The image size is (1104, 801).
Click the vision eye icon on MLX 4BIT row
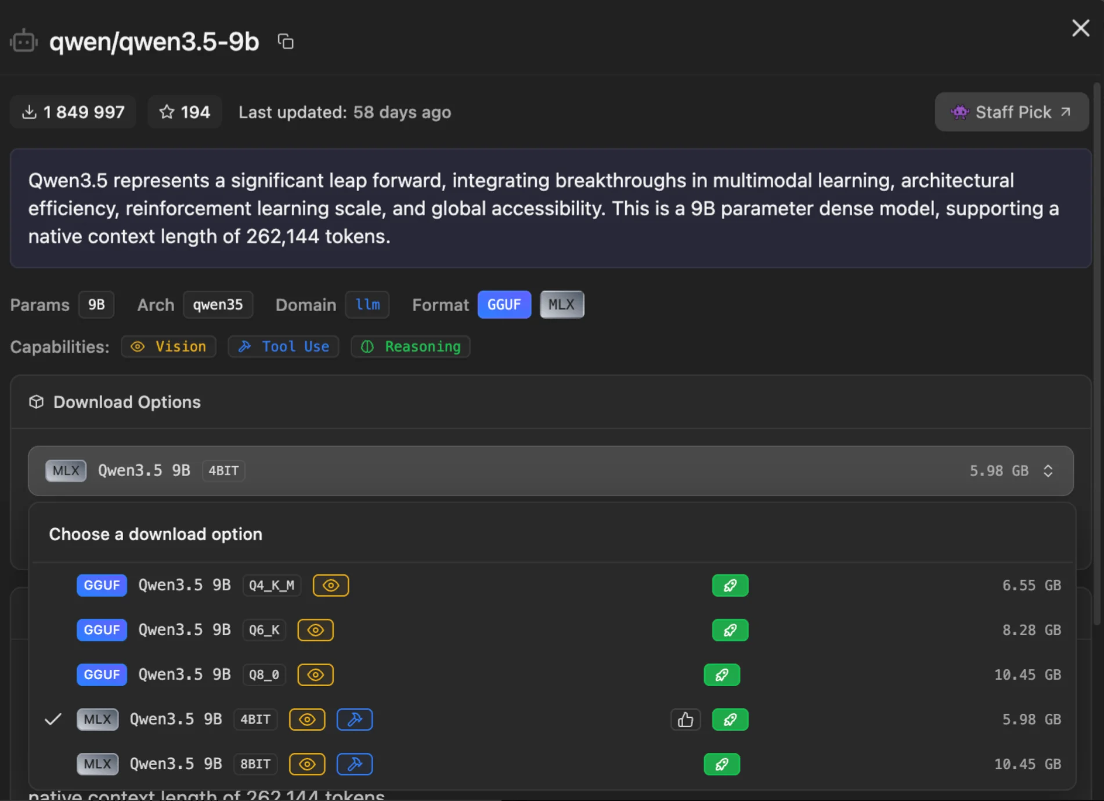307,720
